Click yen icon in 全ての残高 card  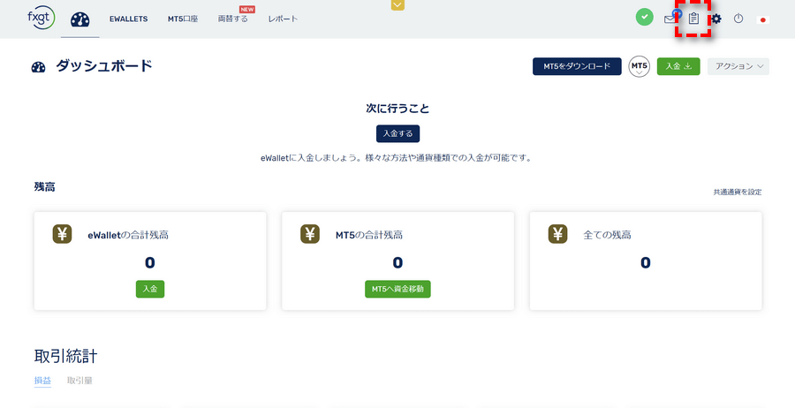(557, 234)
